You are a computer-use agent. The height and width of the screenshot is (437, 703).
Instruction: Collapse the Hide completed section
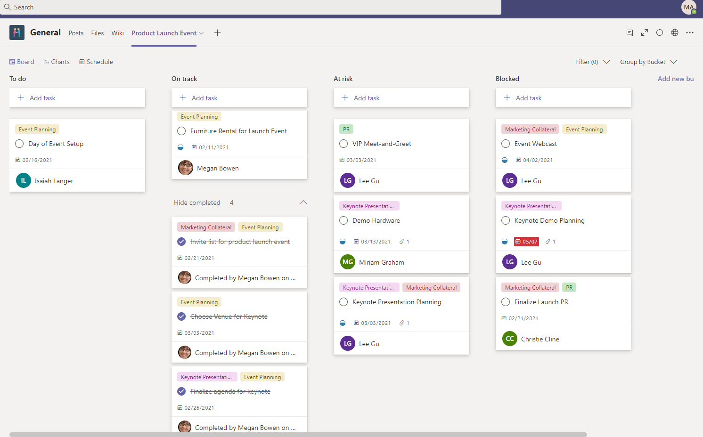303,202
